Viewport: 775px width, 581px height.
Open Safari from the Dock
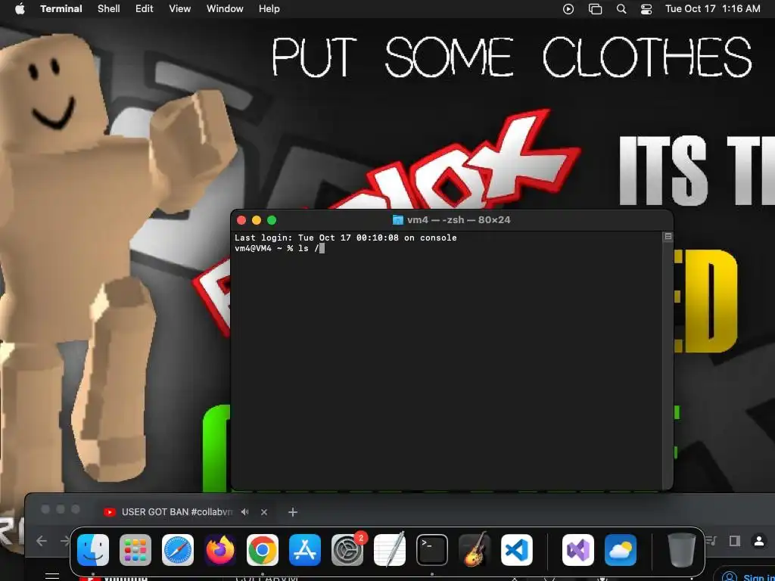click(x=178, y=550)
